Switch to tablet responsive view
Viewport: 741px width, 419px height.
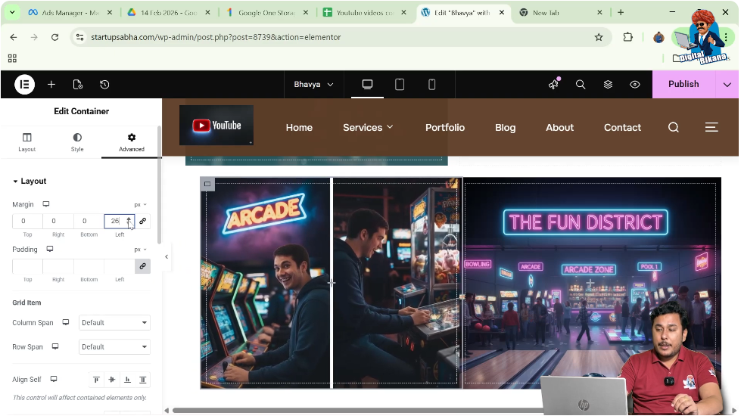(x=400, y=85)
